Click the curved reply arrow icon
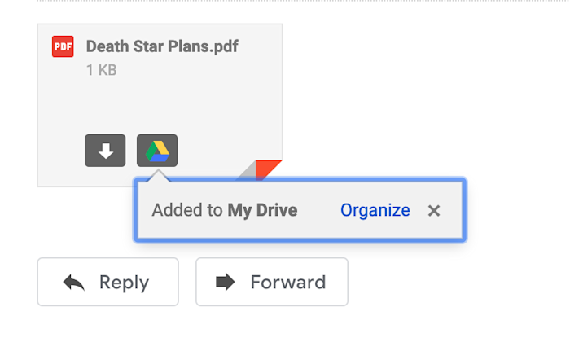570x342 pixels. click(x=74, y=283)
